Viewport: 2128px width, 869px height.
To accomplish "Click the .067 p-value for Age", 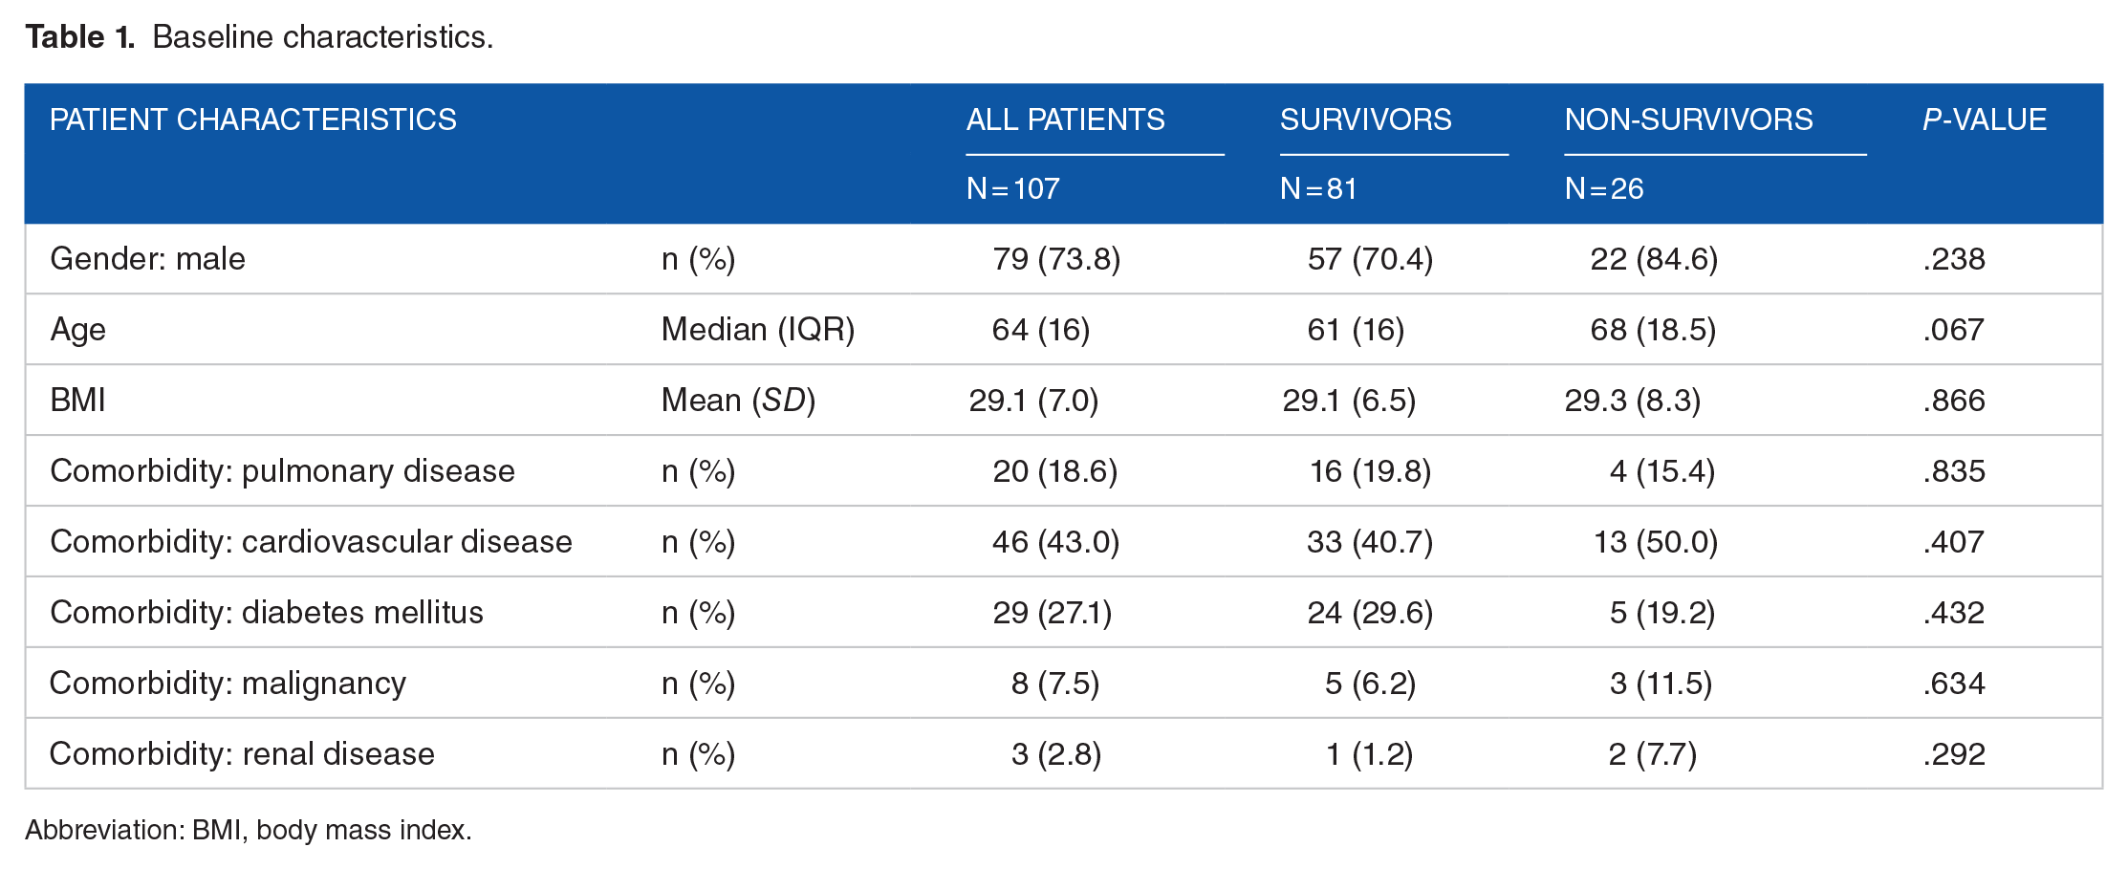I will 1954,330.
